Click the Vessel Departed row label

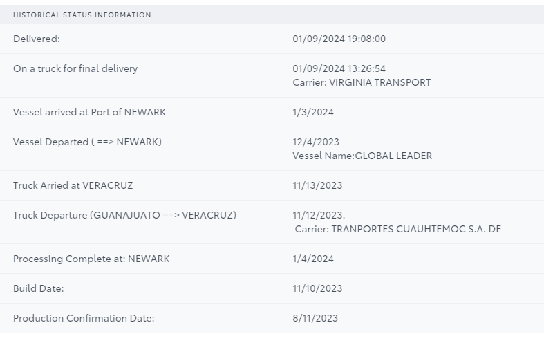(87, 142)
